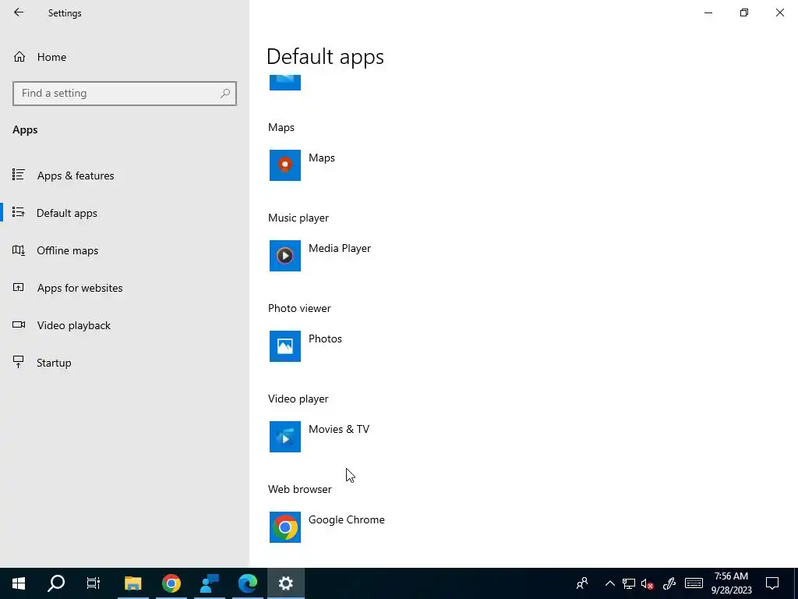Viewport: 798px width, 599px height.
Task: Choose default Maps app by its name
Action: (x=322, y=158)
